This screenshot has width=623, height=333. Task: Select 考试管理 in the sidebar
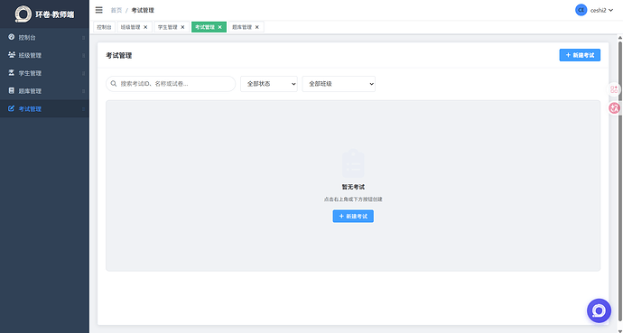(44, 109)
